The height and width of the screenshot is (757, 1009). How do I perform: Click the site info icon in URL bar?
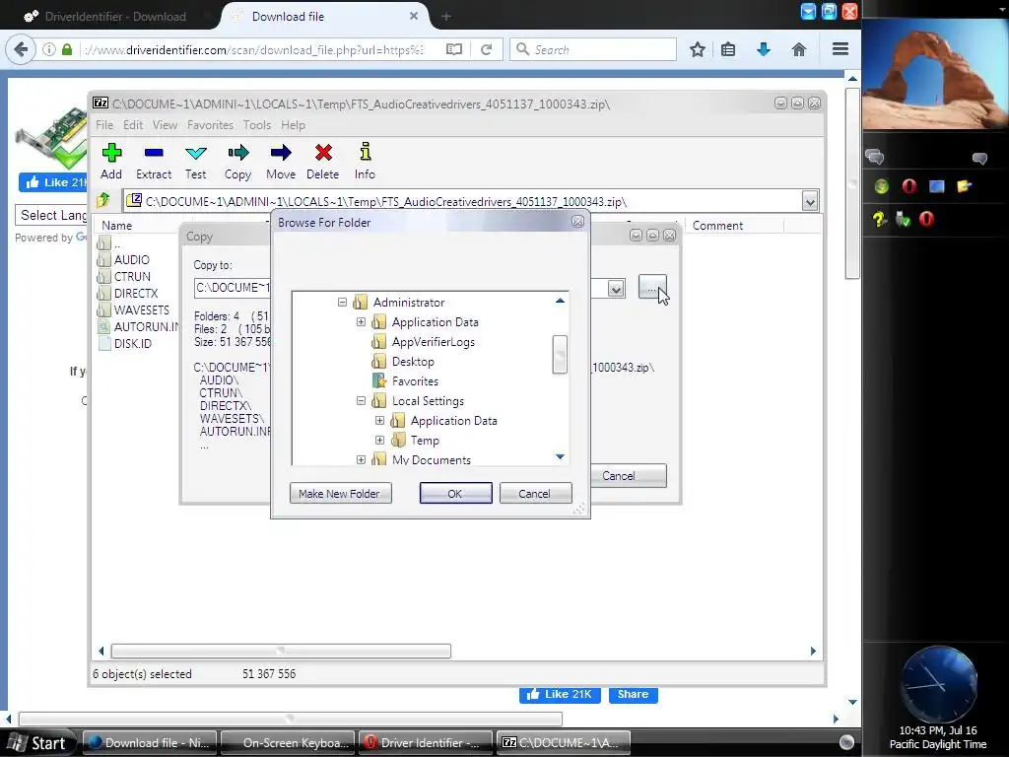49,49
